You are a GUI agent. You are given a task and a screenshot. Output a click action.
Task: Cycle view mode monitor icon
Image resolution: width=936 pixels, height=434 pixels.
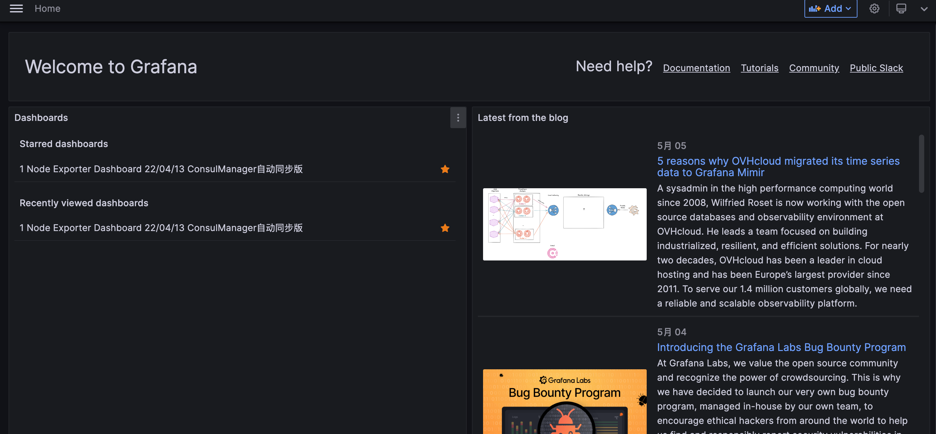click(x=901, y=8)
